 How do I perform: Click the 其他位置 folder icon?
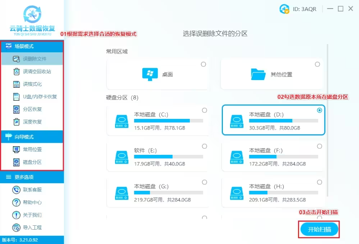coord(258,74)
